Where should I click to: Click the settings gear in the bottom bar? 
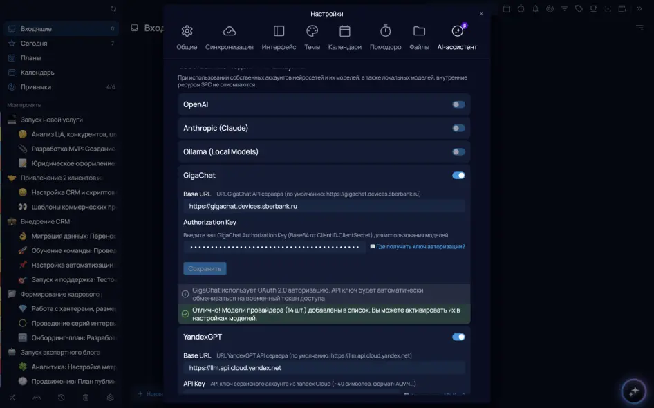[x=110, y=398]
